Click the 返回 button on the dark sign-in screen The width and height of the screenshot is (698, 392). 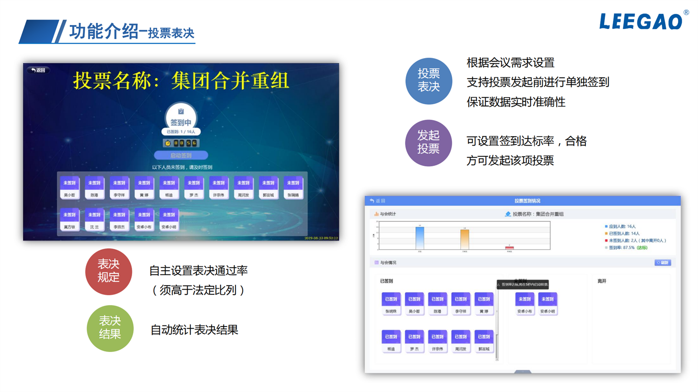pos(39,70)
